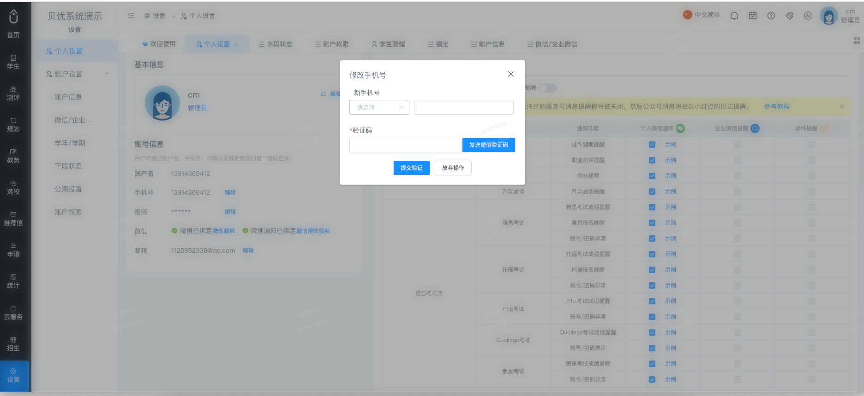Click the help question mark icon
Image resolution: width=864 pixels, height=396 pixels.
point(771,16)
